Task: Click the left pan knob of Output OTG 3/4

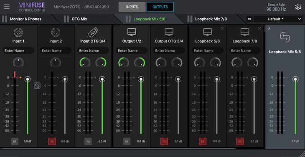Action: point(161,62)
